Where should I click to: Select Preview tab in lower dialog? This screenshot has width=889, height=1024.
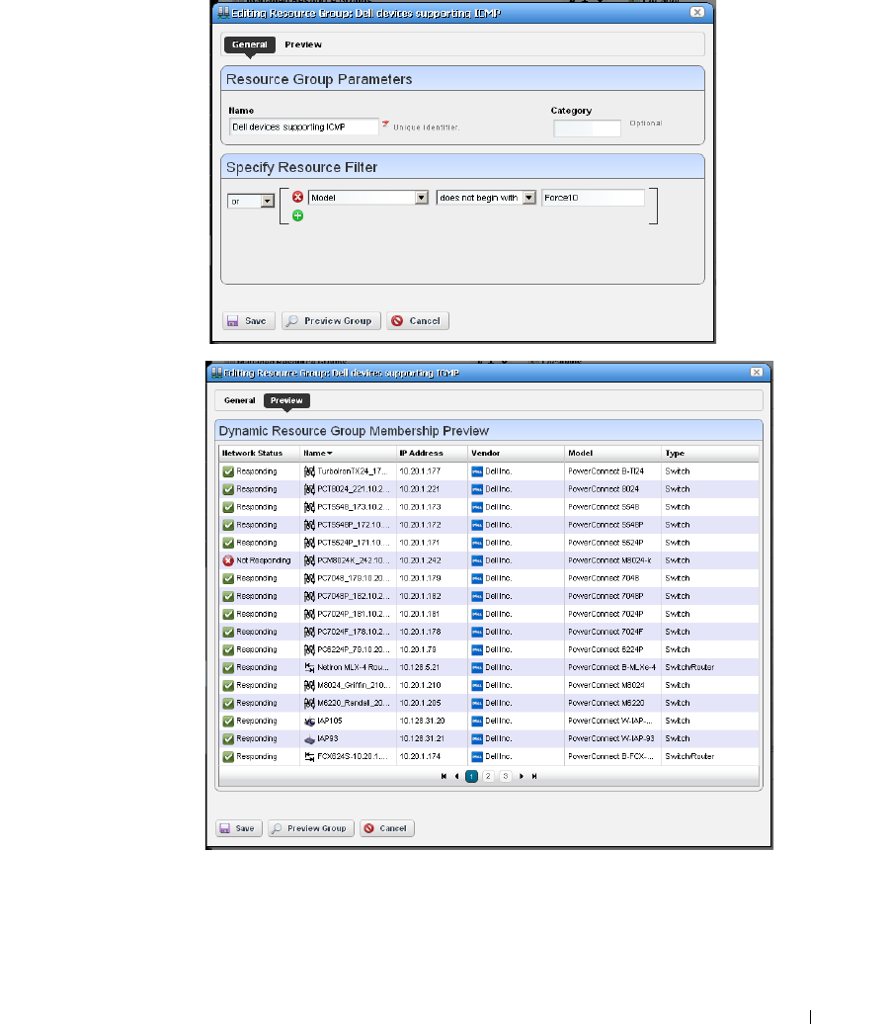point(286,400)
